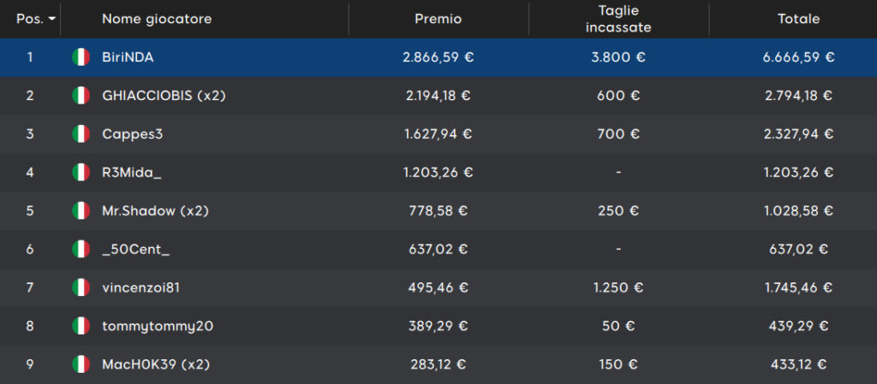Click the 6.666,59 € total of BiriNDA
877x384 pixels.
pyautogui.click(x=799, y=57)
